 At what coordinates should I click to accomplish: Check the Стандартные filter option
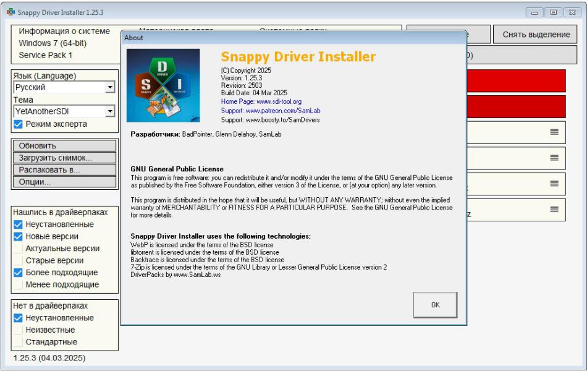click(x=18, y=342)
